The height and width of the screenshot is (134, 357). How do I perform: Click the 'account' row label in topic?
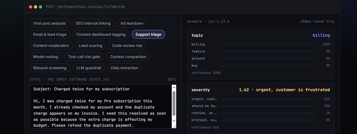[198, 59]
